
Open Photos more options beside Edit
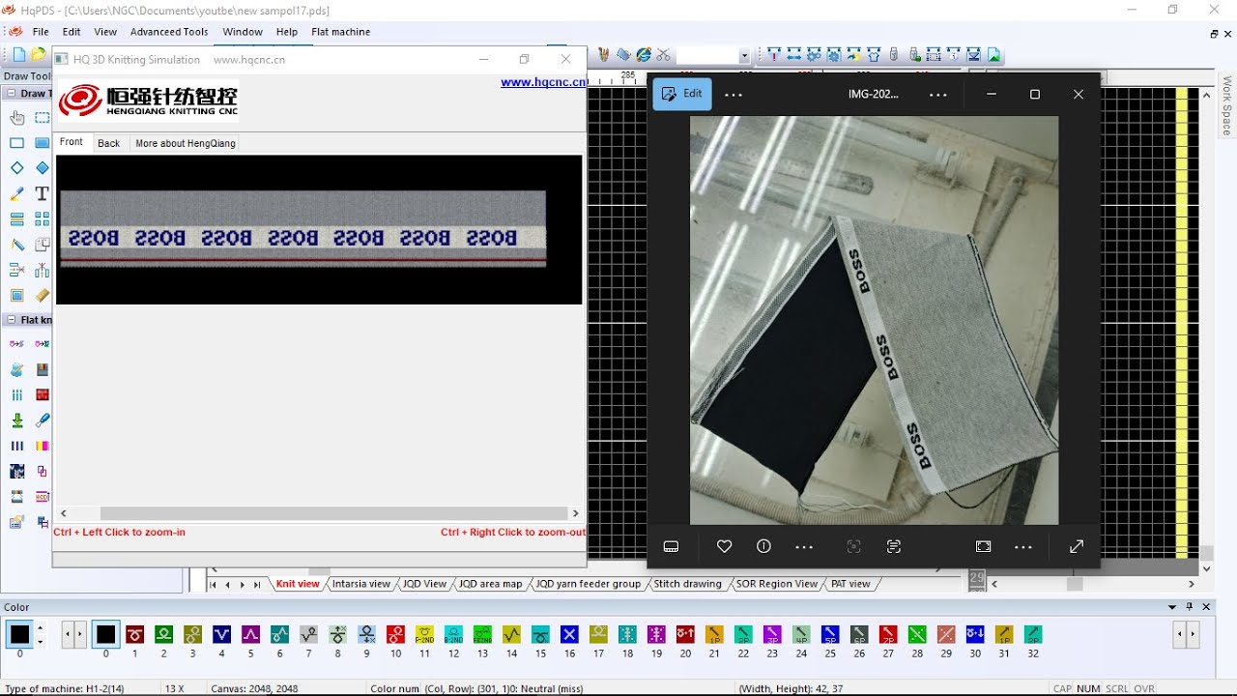[734, 95]
